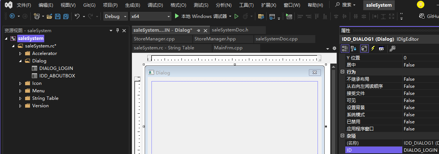Click the Center Horizontal toolbar icon
439x154 pixels.
(344, 16)
